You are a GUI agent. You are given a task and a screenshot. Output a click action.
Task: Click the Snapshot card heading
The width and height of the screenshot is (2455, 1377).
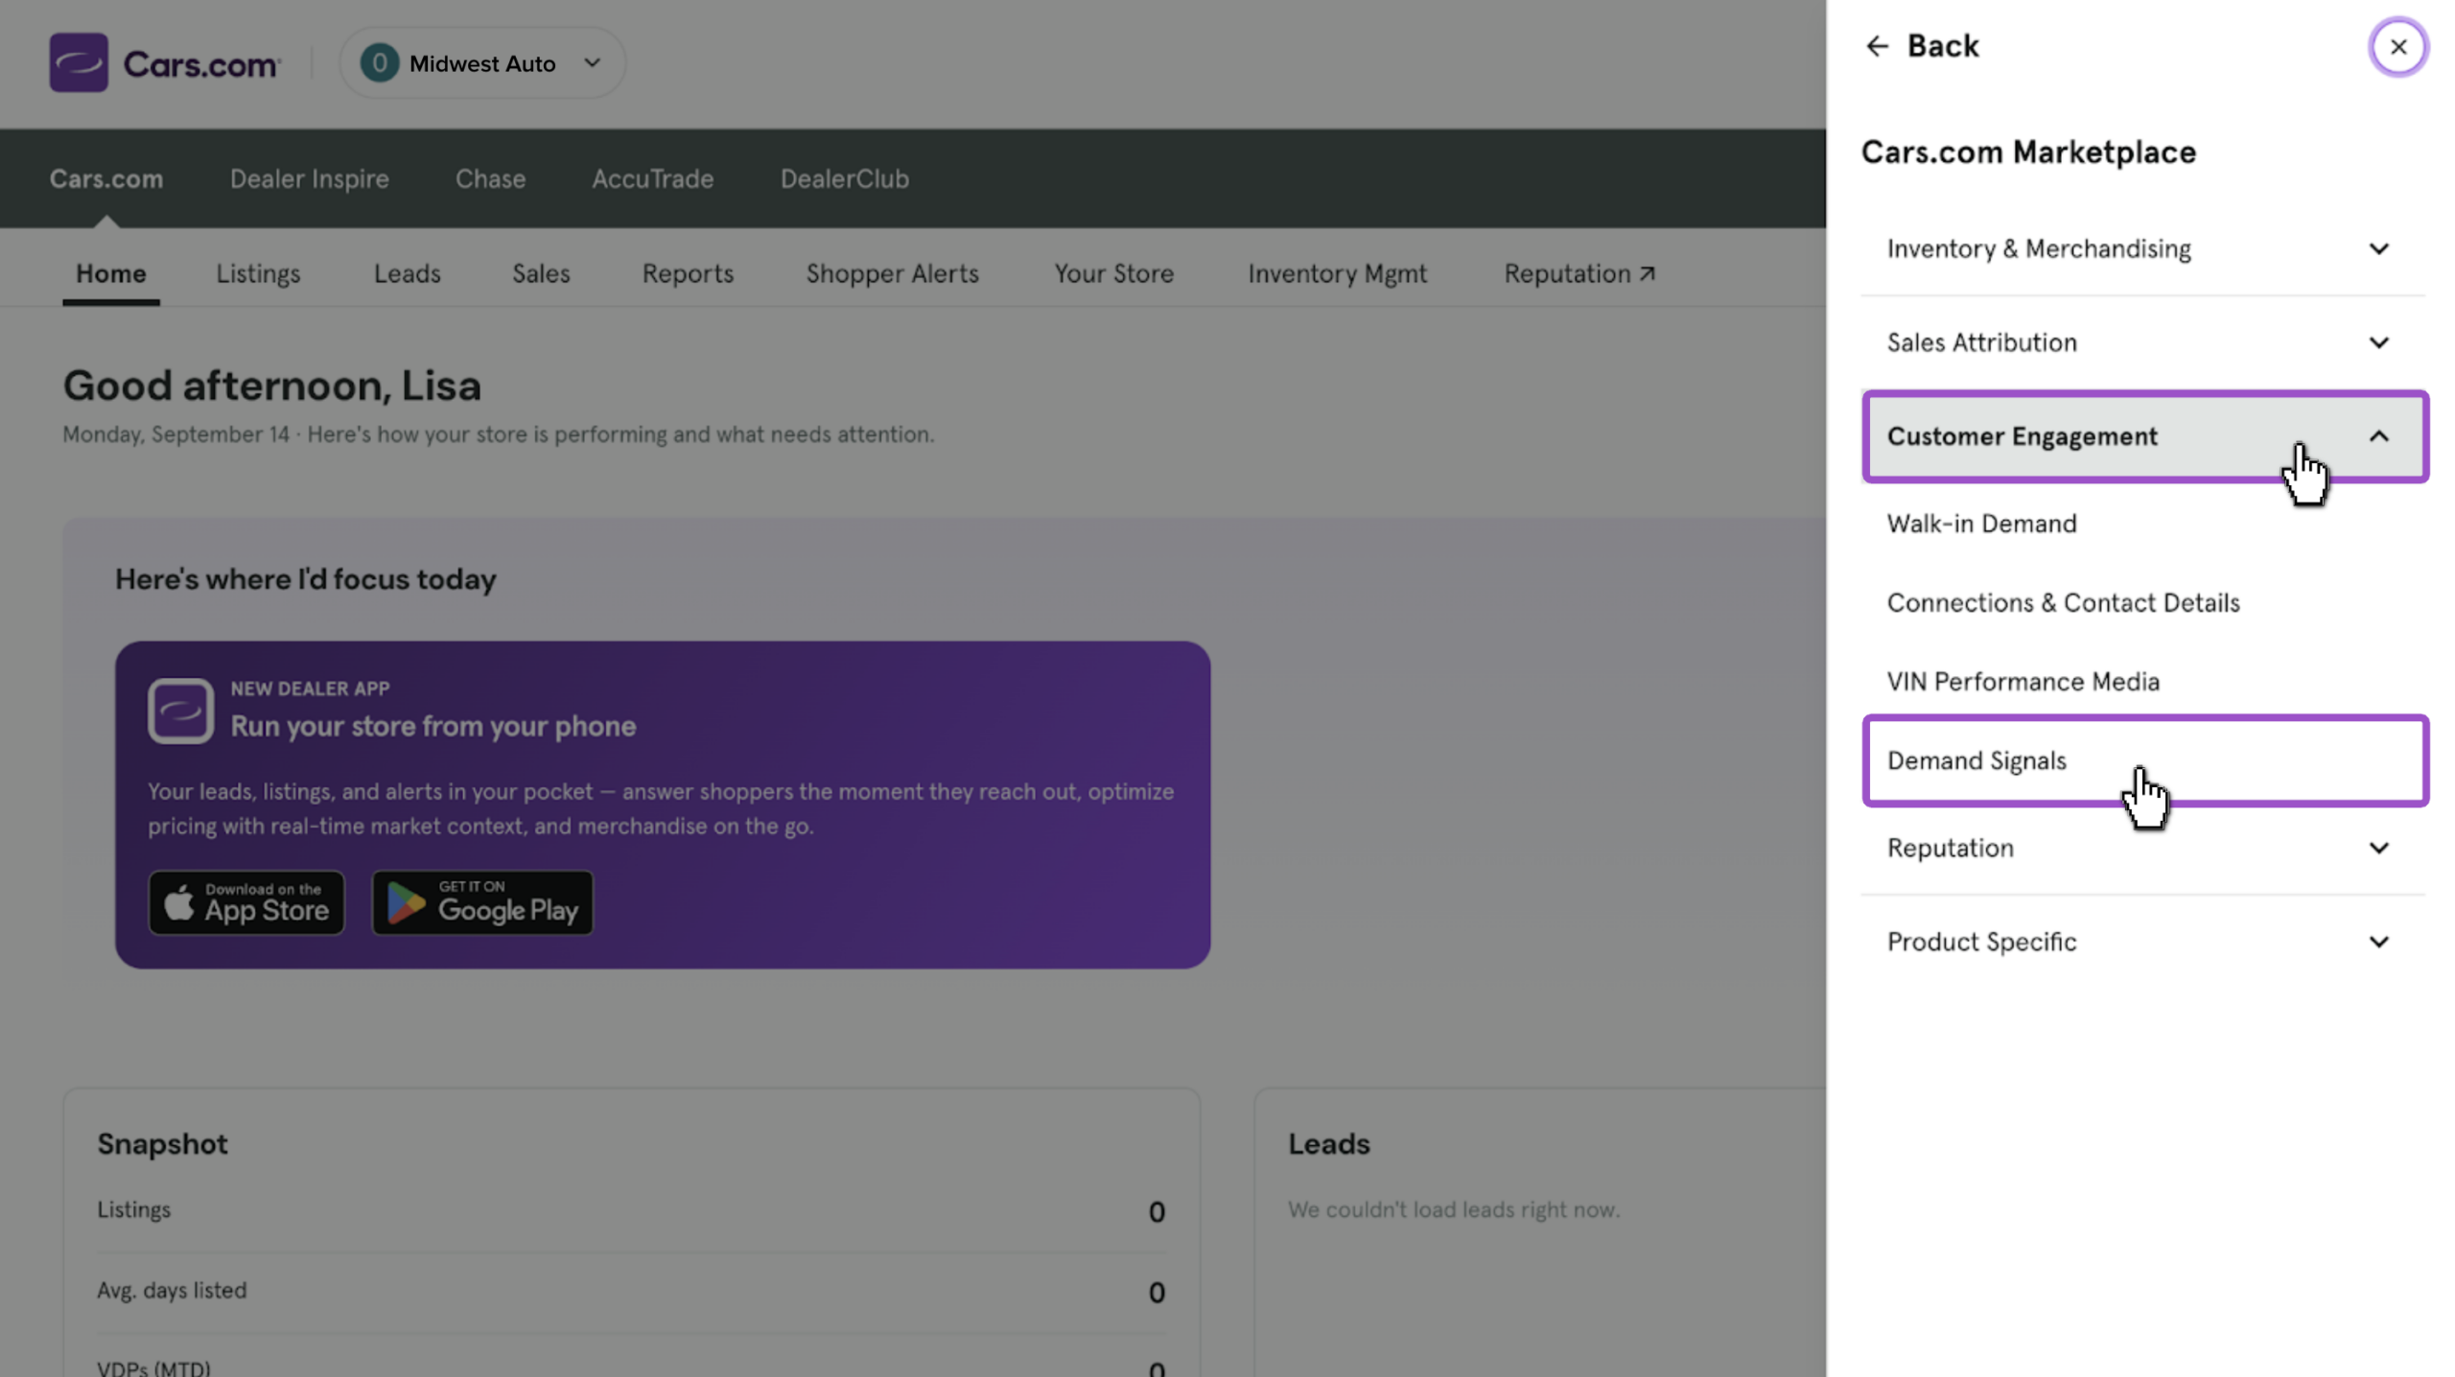coord(162,1144)
